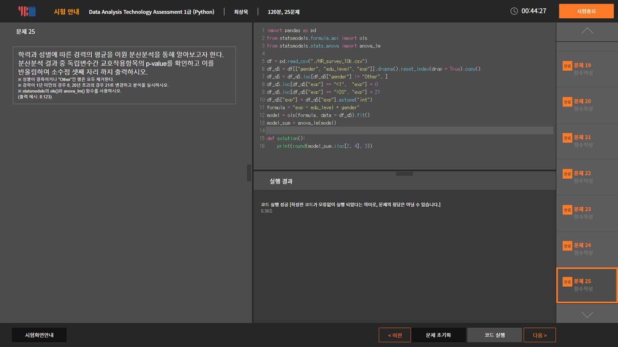The width and height of the screenshot is (618, 347).
Task: Click the 시험종료 button
Action: tap(586, 11)
